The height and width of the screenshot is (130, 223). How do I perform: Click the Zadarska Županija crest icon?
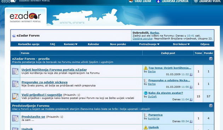(x=158, y=1)
